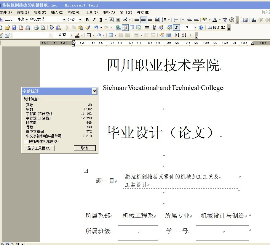Open an existing document with folder icon
270x245 pixels.
(7, 28)
